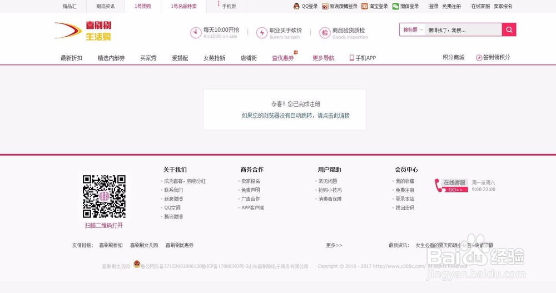Click the QQ空间 footer link
The width and height of the screenshot is (556, 293).
pyautogui.click(x=172, y=207)
